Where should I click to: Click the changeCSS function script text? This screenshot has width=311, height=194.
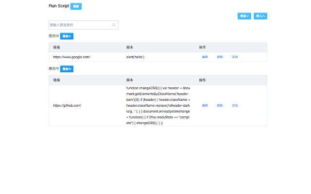(x=158, y=106)
